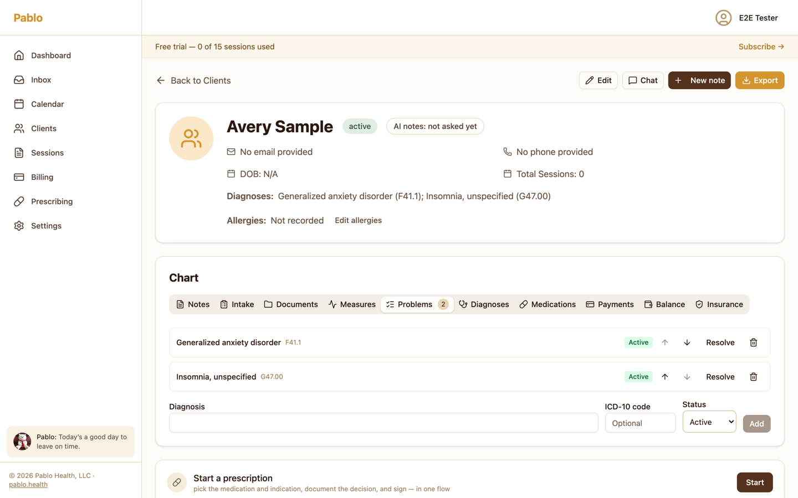Open Billing section

(x=71, y=177)
